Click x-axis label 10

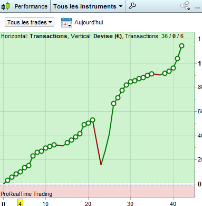(x=45, y=203)
